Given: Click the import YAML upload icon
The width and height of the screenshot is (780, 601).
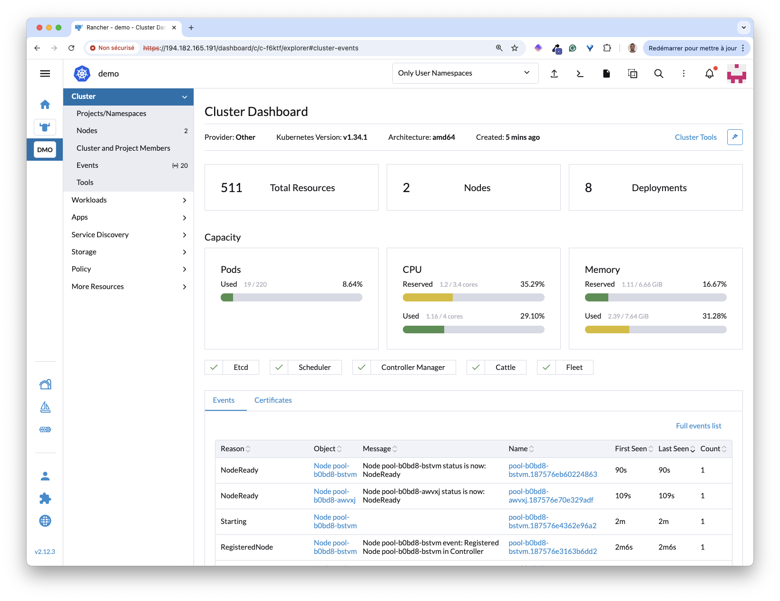Looking at the screenshot, I should click(x=554, y=74).
